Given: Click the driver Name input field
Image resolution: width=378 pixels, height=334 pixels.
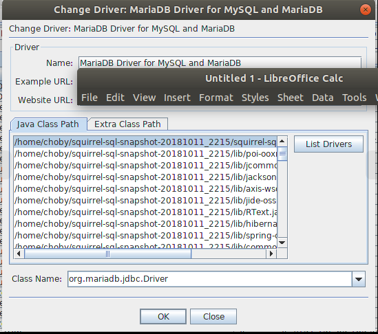Looking at the screenshot, I should [220, 63].
